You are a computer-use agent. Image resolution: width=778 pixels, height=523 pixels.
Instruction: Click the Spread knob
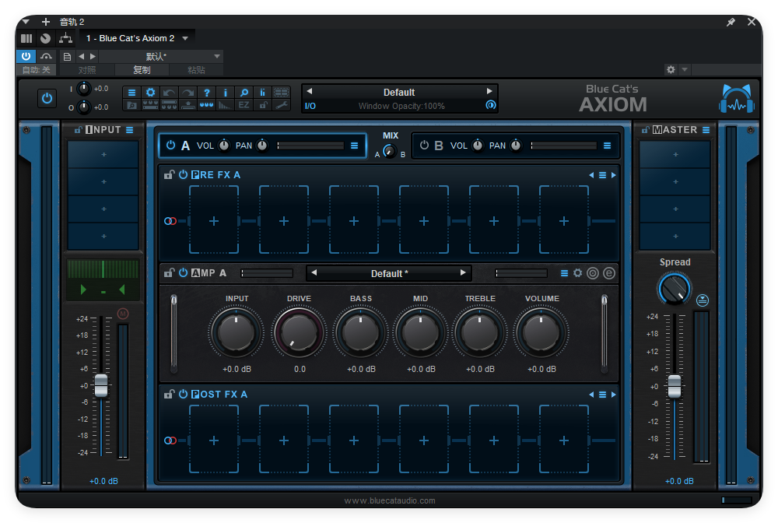click(x=675, y=290)
